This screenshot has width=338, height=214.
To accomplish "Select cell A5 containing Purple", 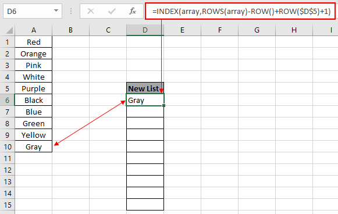I will click(x=33, y=88).
